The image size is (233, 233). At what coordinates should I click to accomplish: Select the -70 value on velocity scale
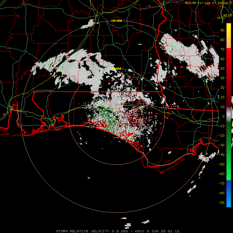point(221,183)
